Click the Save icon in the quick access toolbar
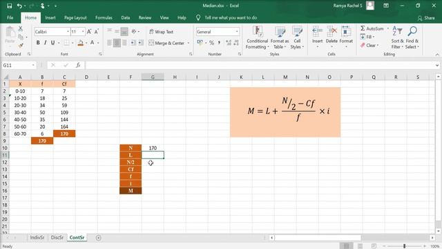The width and height of the screenshot is (442, 249). (9, 6)
